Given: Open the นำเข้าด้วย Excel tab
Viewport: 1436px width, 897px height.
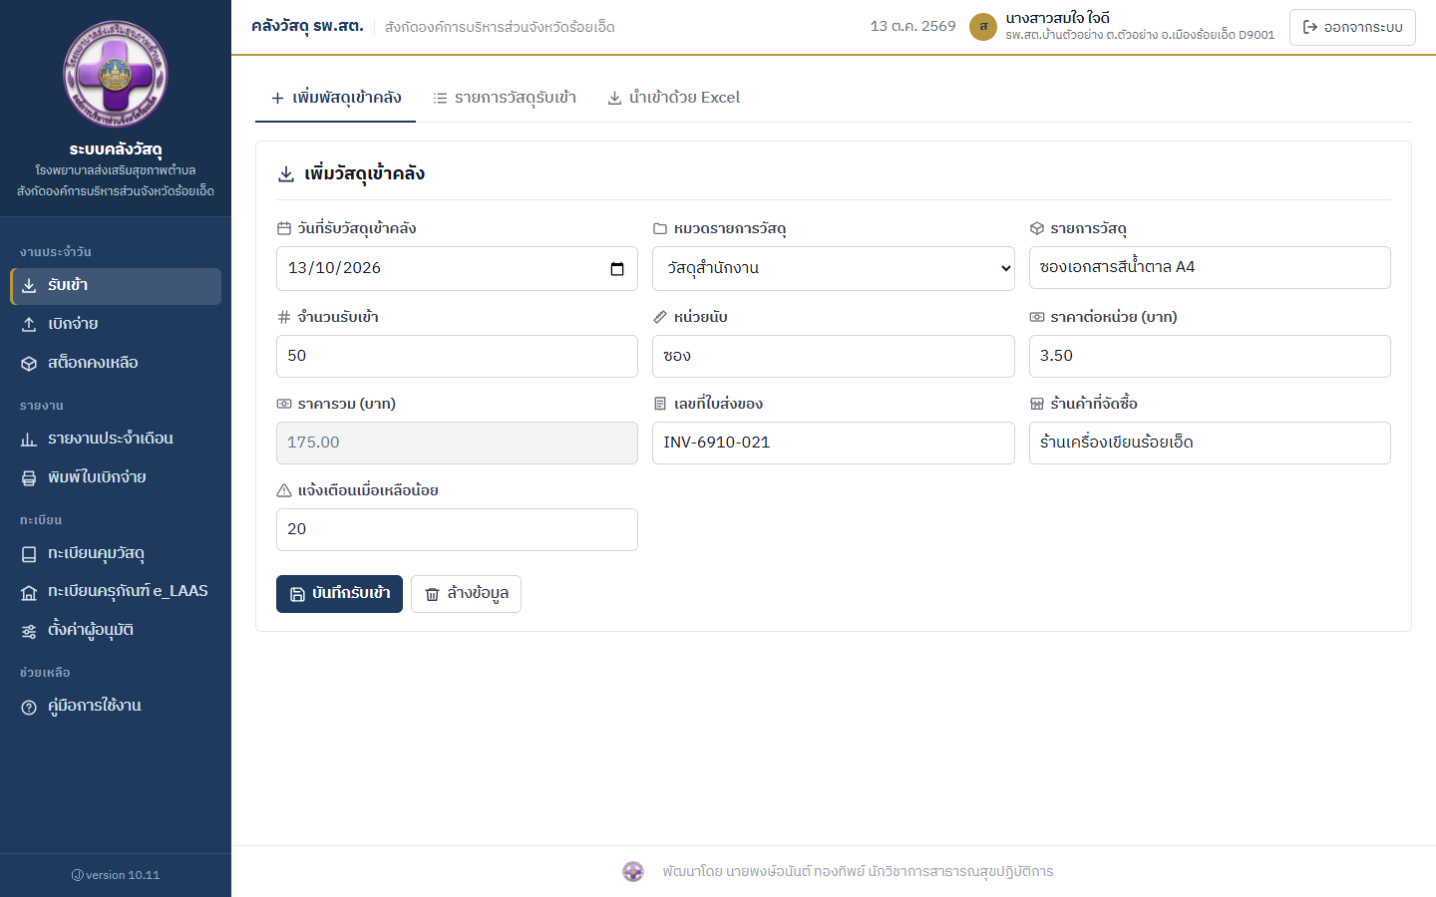Looking at the screenshot, I should tap(674, 98).
